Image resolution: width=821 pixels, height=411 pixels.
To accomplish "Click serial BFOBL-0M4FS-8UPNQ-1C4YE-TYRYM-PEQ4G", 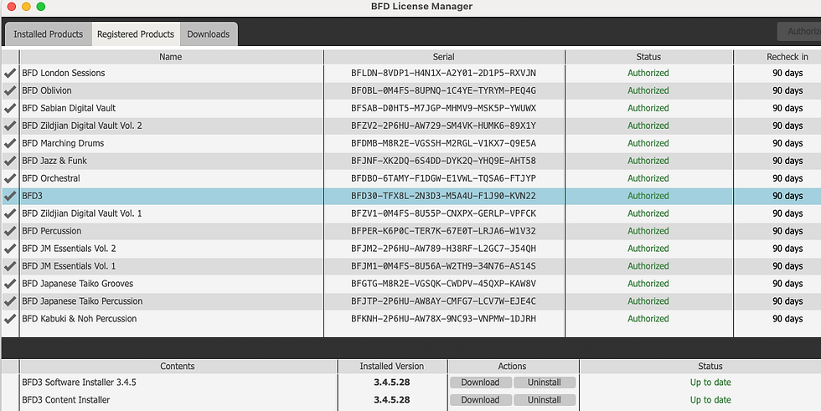I will coord(443,90).
